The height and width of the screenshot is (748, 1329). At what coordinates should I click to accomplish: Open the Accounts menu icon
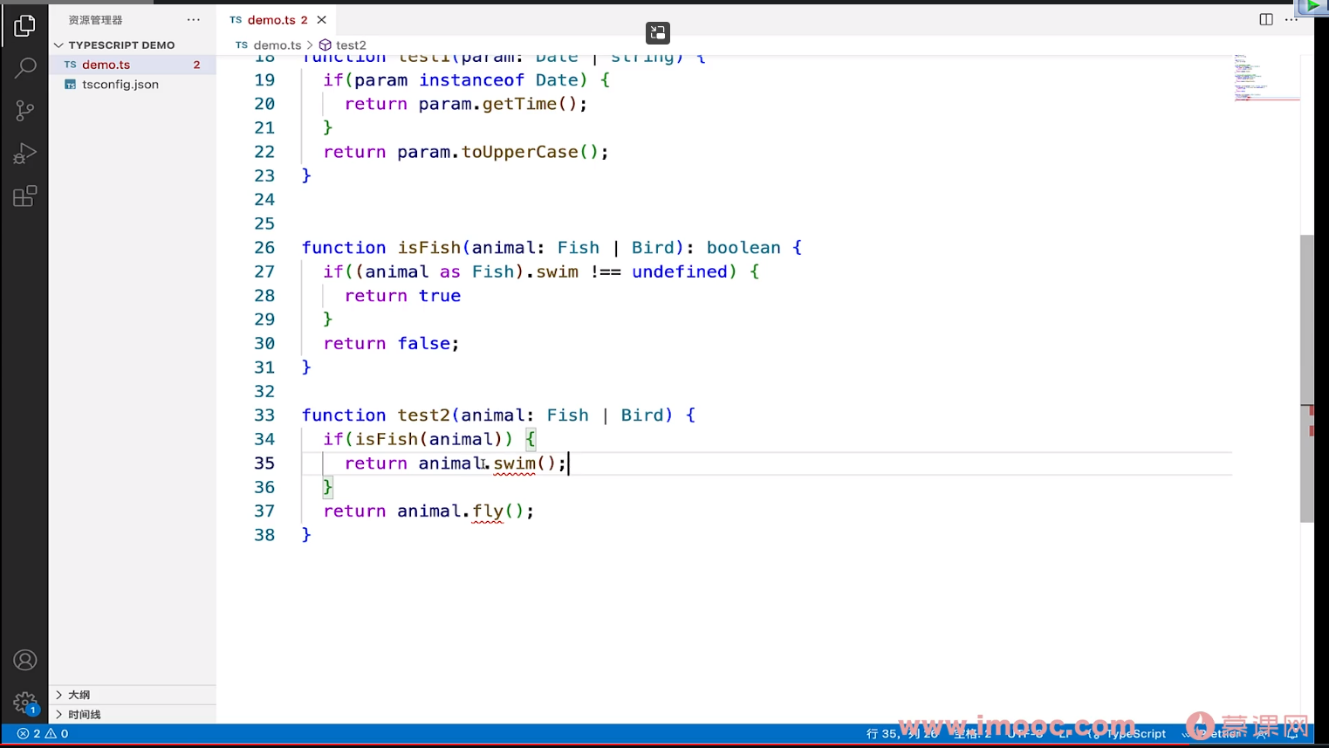(x=24, y=660)
